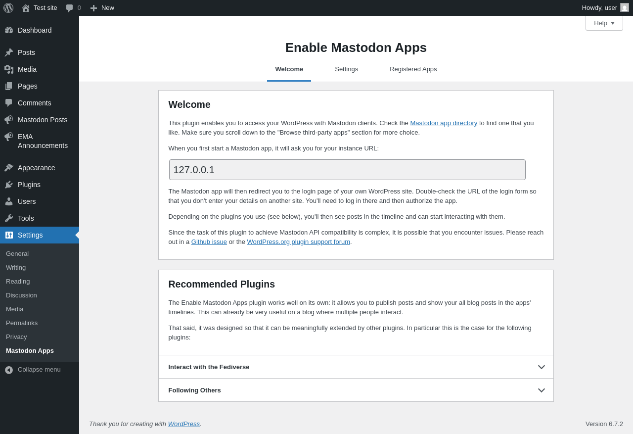The height and width of the screenshot is (434, 633).
Task: Click the plus icon beside New
Action: coord(93,8)
